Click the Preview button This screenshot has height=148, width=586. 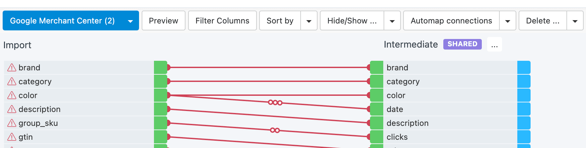click(x=164, y=20)
